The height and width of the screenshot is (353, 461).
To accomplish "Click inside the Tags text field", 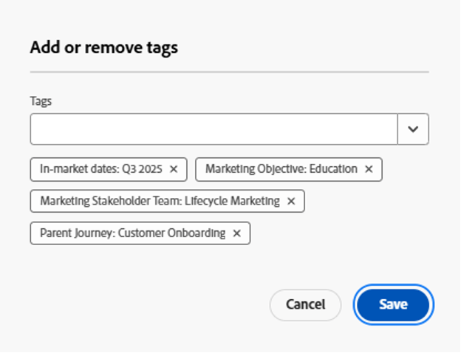I will 214,129.
